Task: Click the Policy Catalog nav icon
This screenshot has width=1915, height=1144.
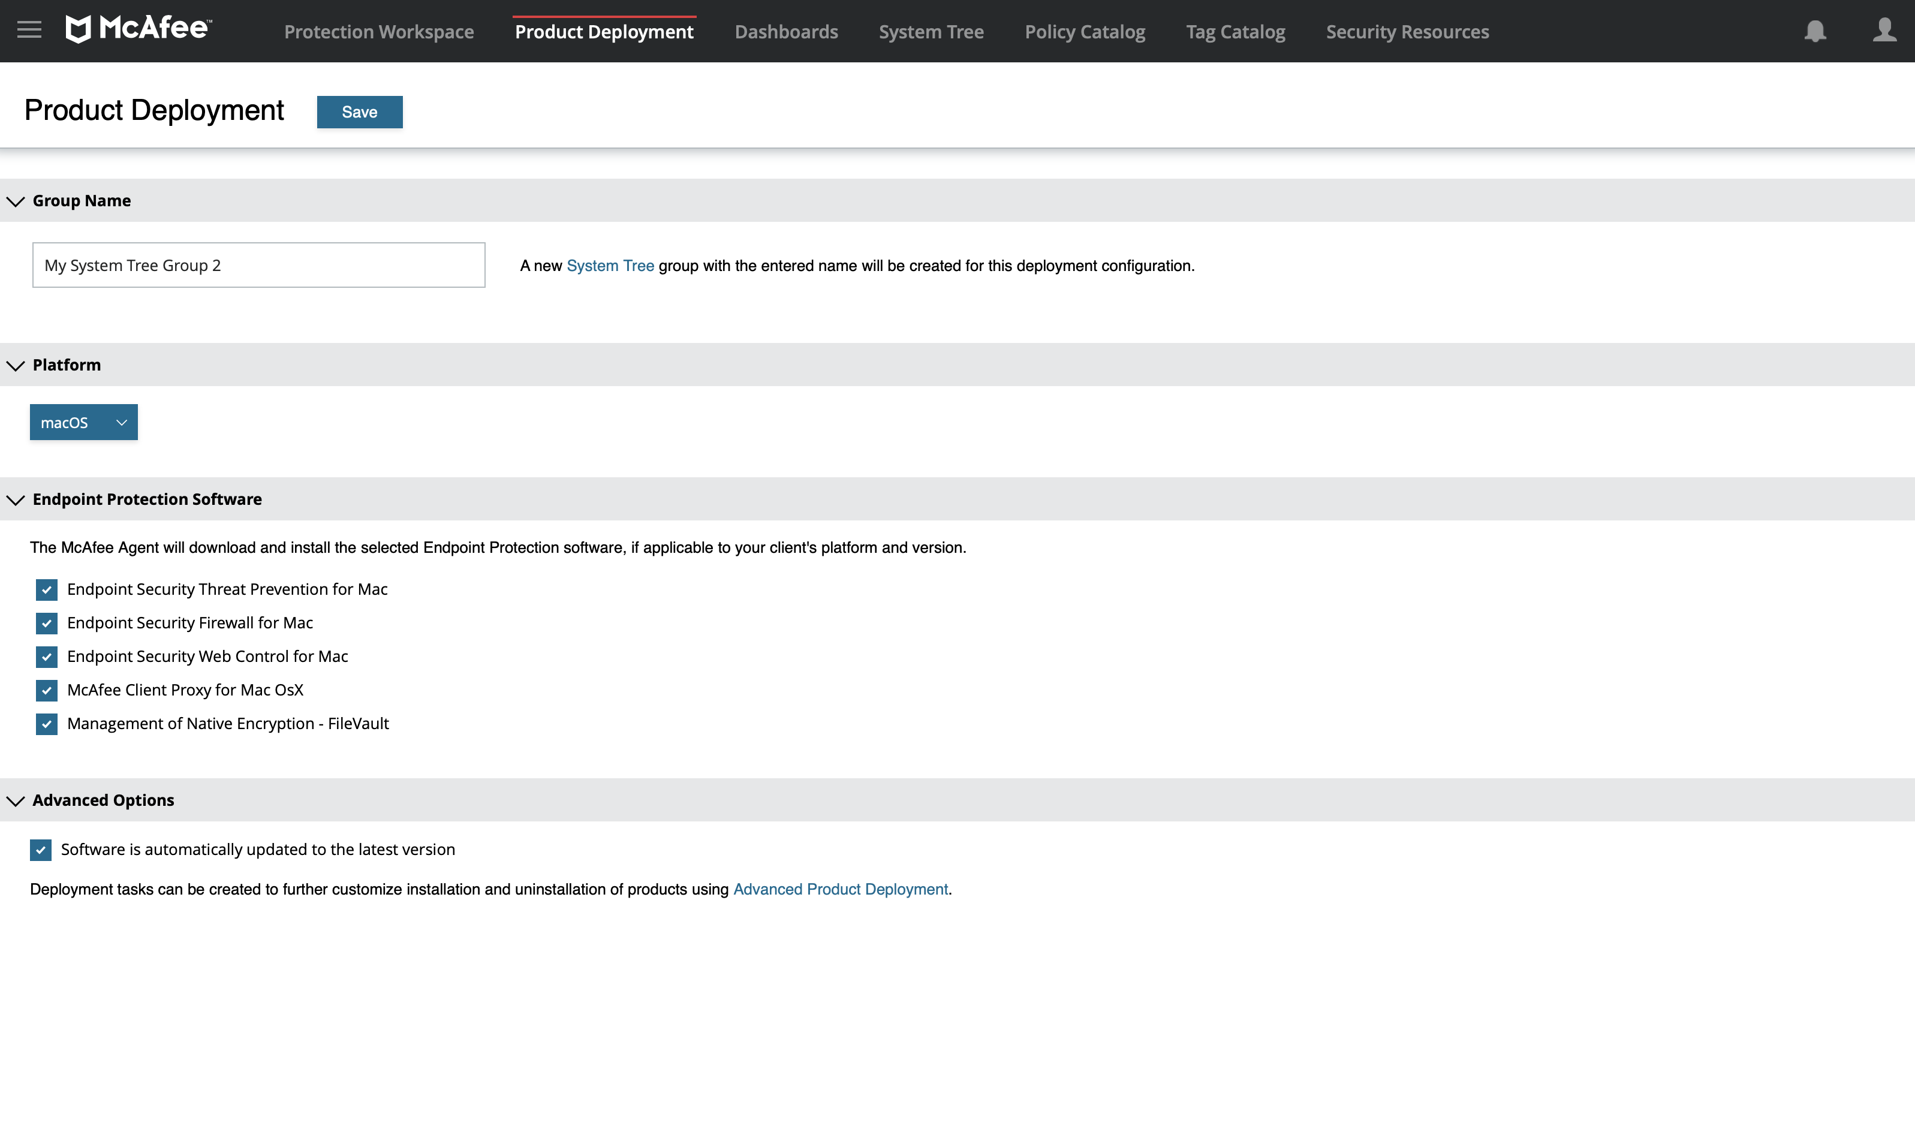Action: click(1085, 30)
